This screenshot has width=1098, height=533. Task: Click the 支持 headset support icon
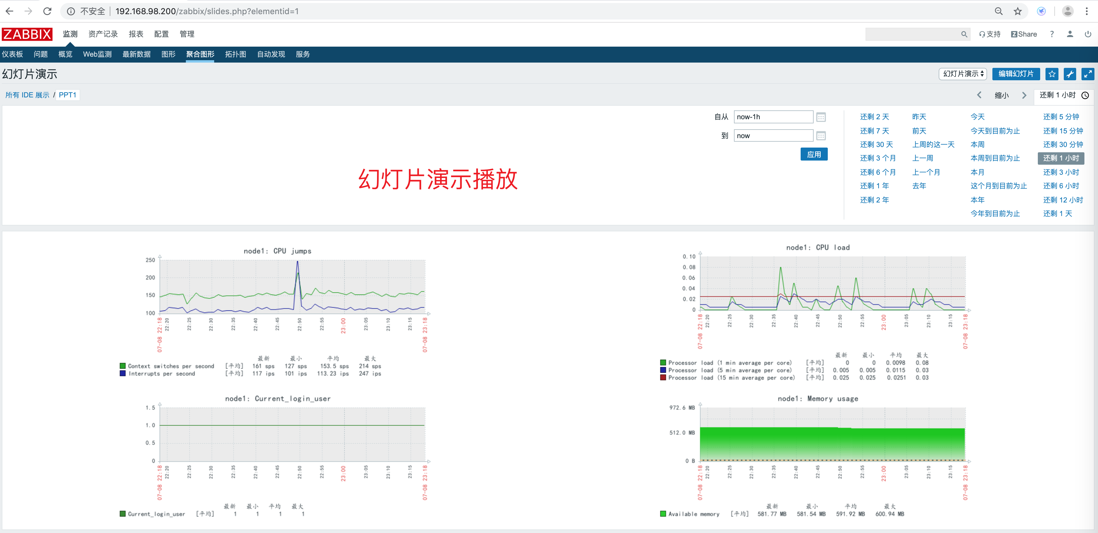[990, 34]
